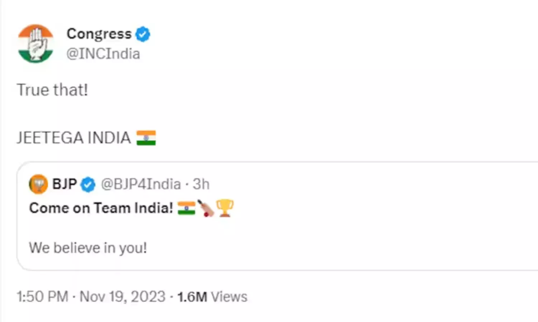Open the Congress profile avatar
Viewport: 538px width, 322px height.
pyautogui.click(x=36, y=43)
